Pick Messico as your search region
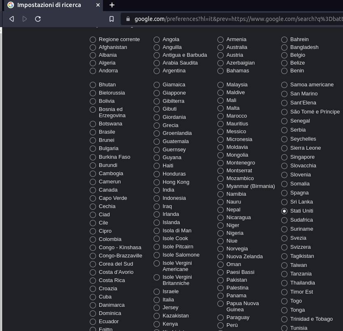 click(220, 132)
